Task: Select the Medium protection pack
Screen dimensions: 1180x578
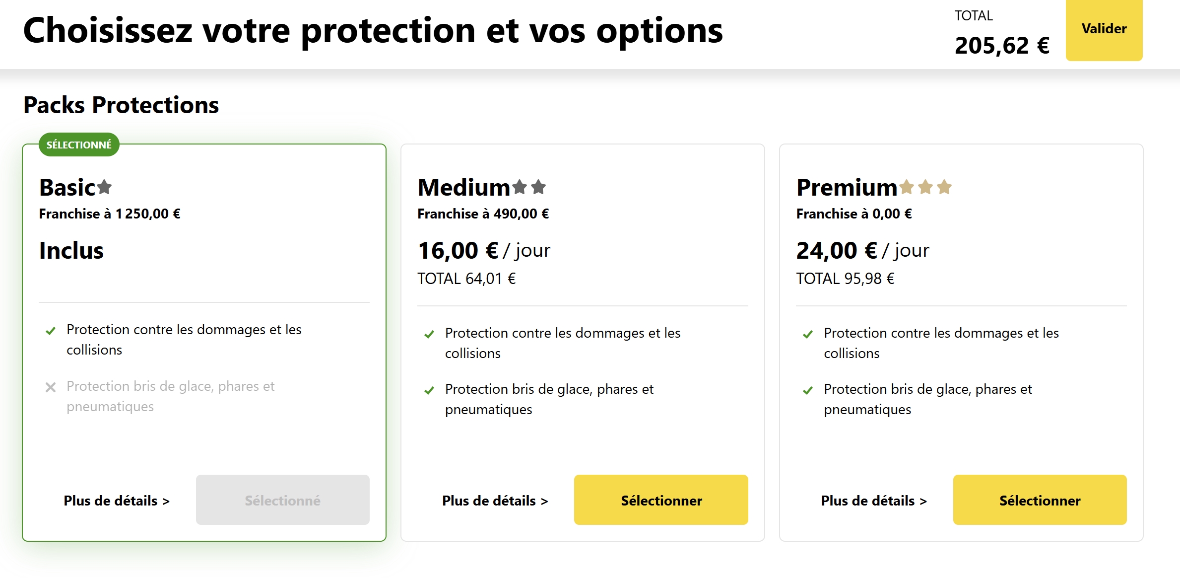Action: point(661,500)
